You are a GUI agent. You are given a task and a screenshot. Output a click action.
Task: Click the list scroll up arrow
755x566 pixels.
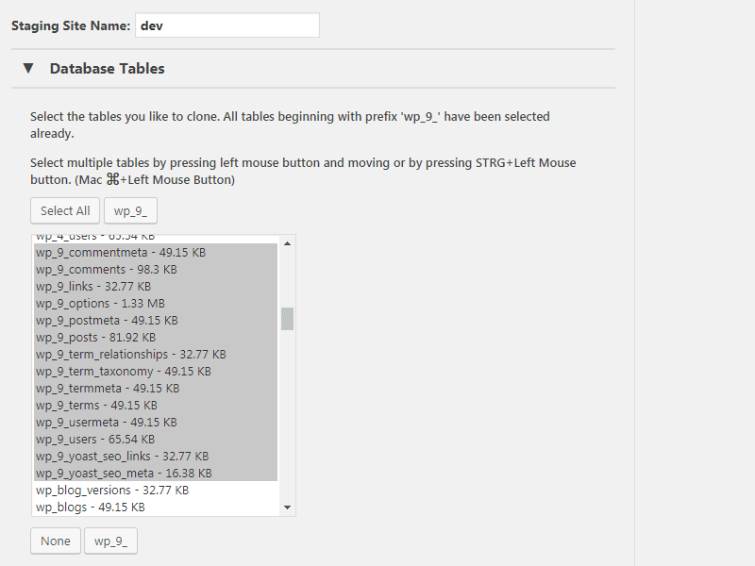click(288, 243)
